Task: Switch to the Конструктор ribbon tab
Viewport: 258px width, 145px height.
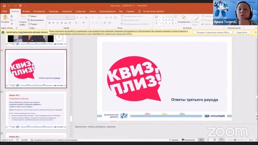Action: pos(39,11)
